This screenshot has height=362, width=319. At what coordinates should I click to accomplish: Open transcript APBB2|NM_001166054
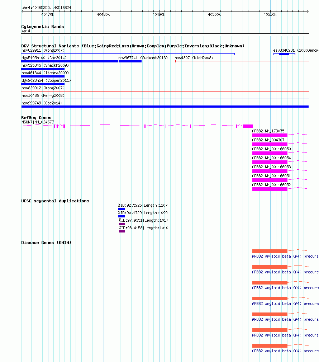(x=271, y=158)
